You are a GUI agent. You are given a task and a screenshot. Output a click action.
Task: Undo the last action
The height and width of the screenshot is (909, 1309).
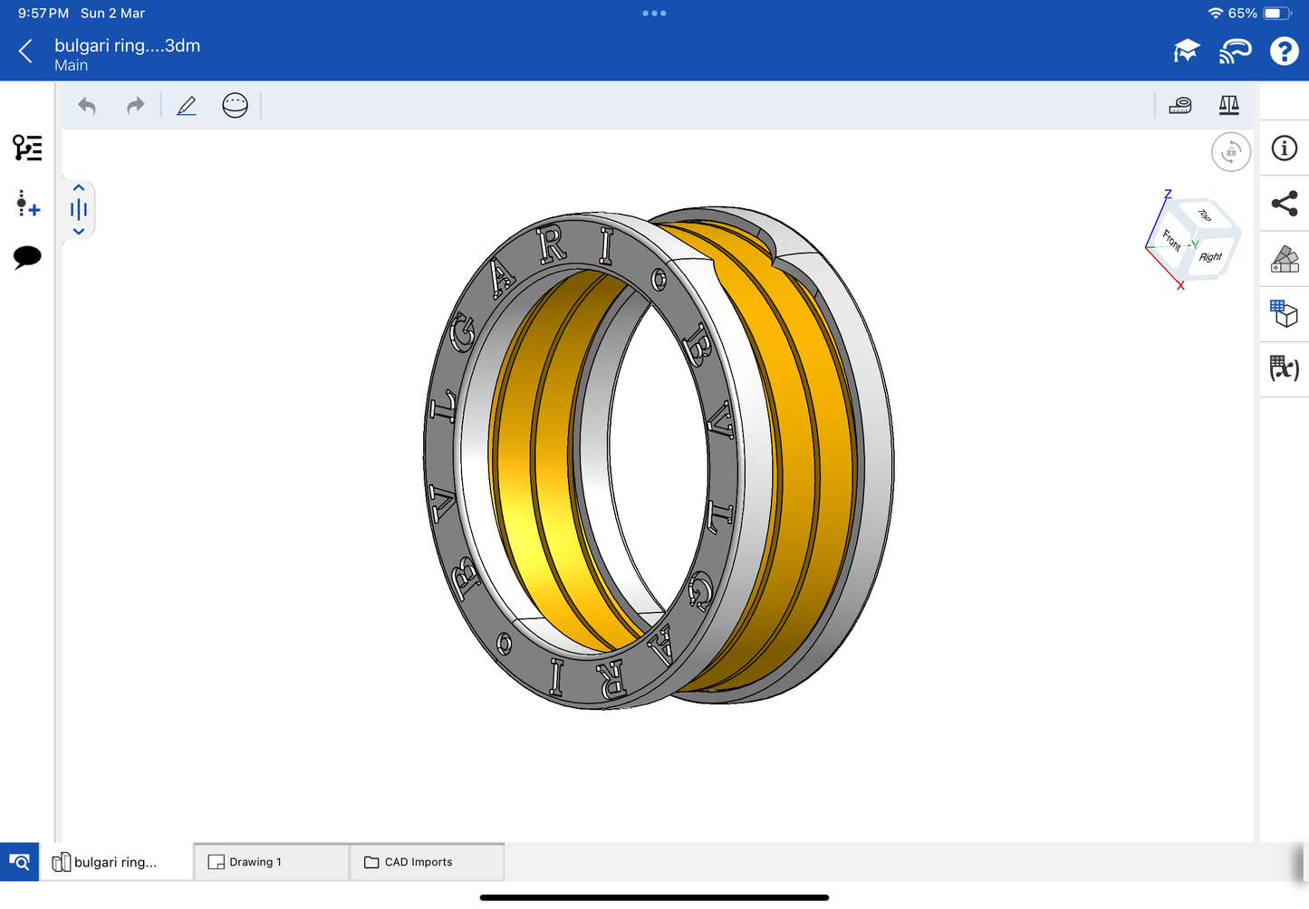[x=87, y=106]
